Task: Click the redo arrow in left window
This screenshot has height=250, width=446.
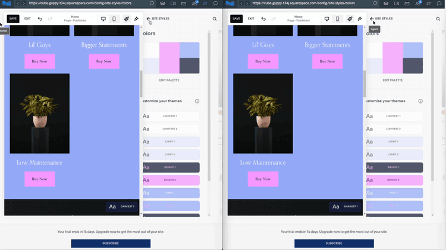Action: click(x=51, y=18)
